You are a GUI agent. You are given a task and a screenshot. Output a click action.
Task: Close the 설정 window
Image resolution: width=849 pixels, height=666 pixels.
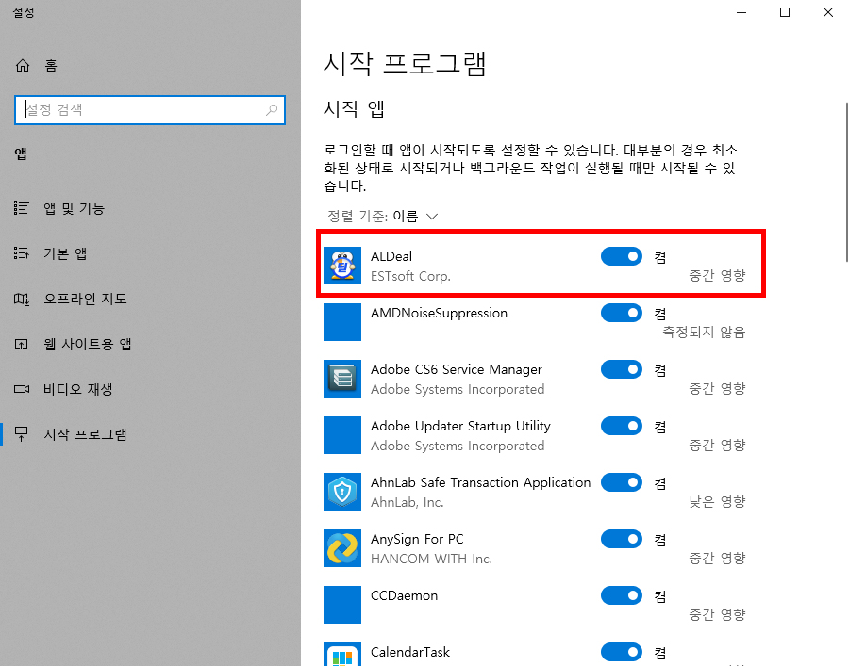[x=828, y=12]
